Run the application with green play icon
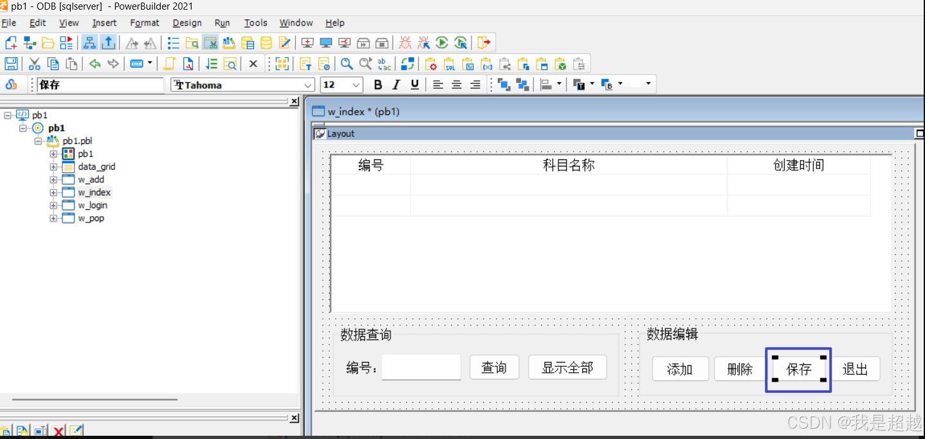925x439 pixels. pos(442,42)
